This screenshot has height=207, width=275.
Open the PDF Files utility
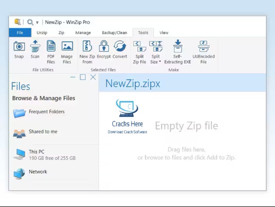[51, 52]
